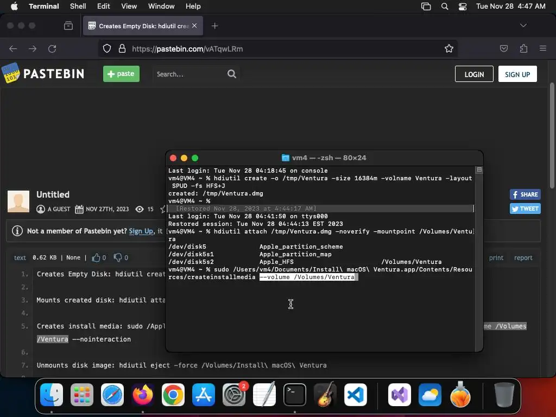The height and width of the screenshot is (417, 556).
Task: Open Safari from the Dock
Action: [112, 395]
